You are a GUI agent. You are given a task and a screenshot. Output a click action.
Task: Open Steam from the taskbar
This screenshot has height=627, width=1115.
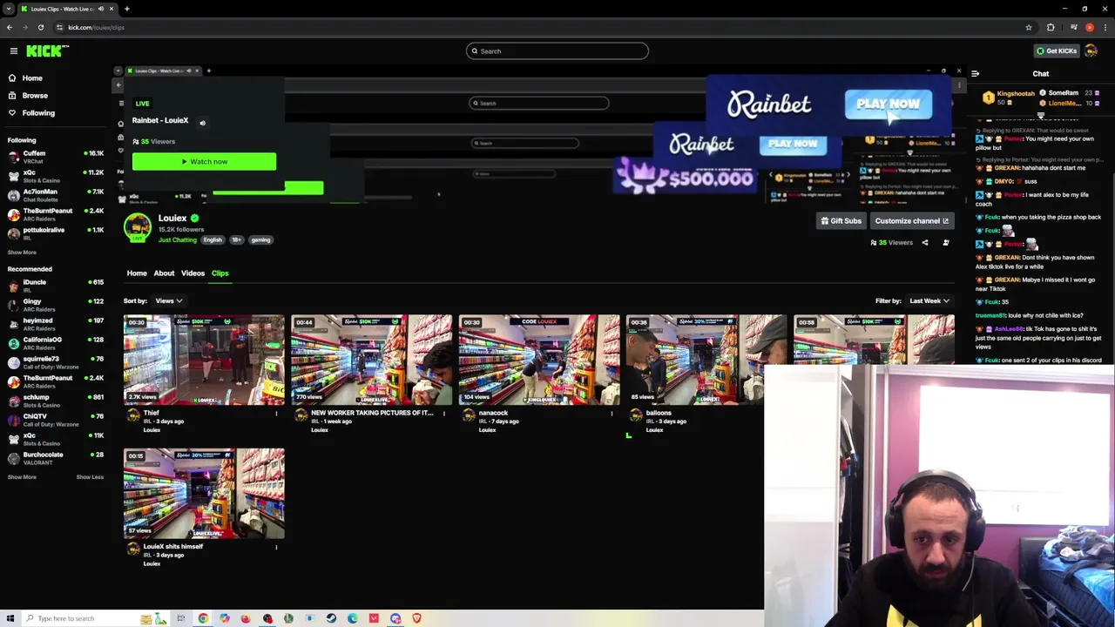[x=331, y=618]
